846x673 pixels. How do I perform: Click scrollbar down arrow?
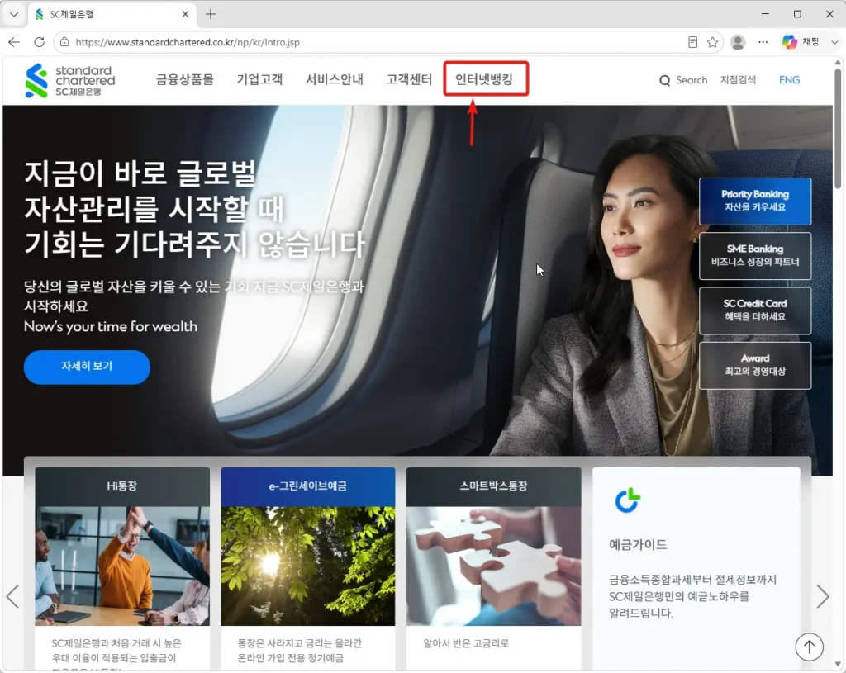838,664
